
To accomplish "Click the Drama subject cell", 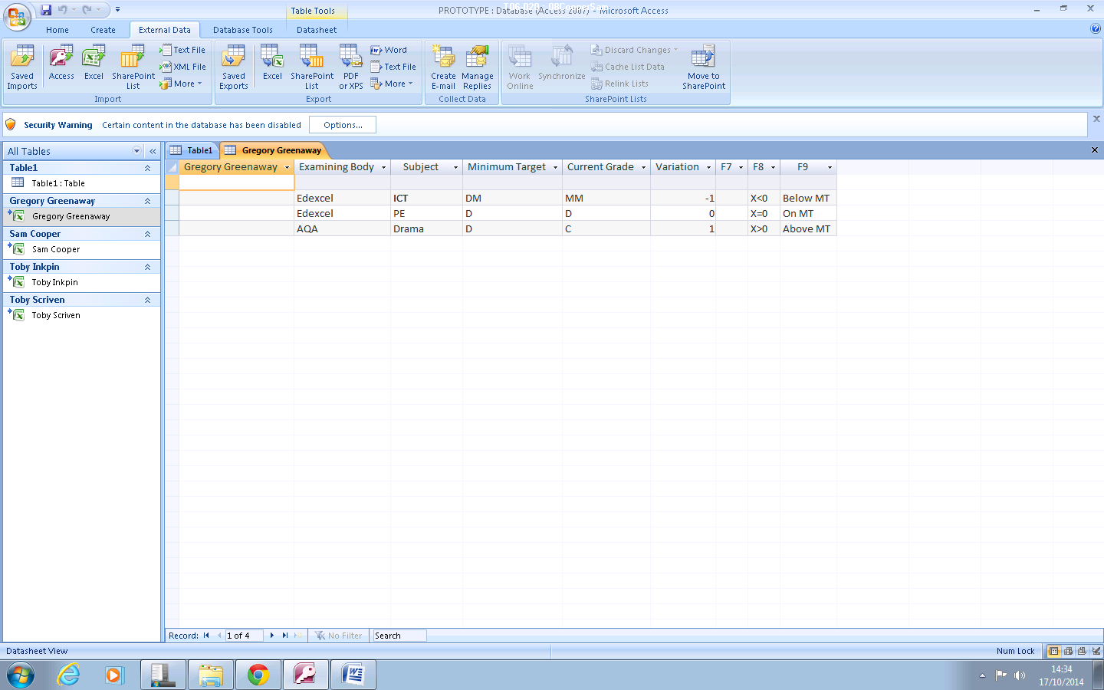I will pyautogui.click(x=427, y=228).
